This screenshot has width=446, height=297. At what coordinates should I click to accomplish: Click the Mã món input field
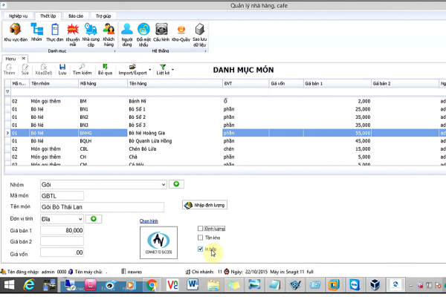point(62,196)
